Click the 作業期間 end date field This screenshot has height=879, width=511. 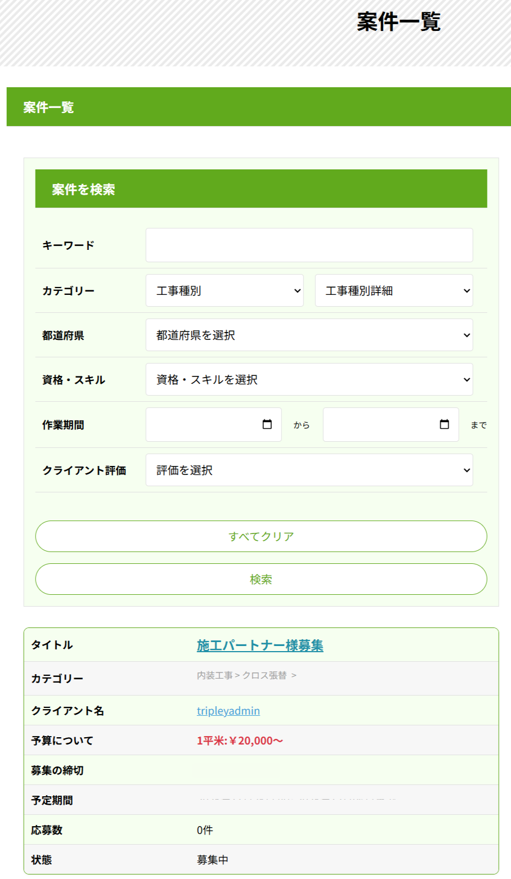pos(380,424)
